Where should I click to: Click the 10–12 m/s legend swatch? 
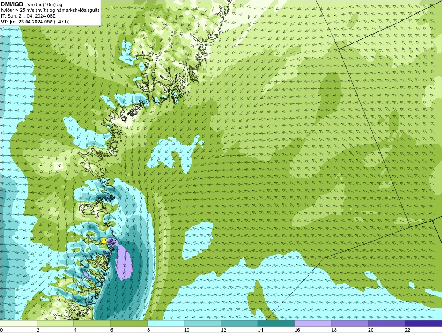pos(202,323)
